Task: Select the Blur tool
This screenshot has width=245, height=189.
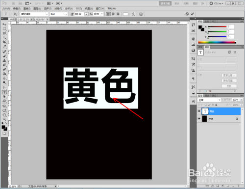Action: (x=4, y=78)
